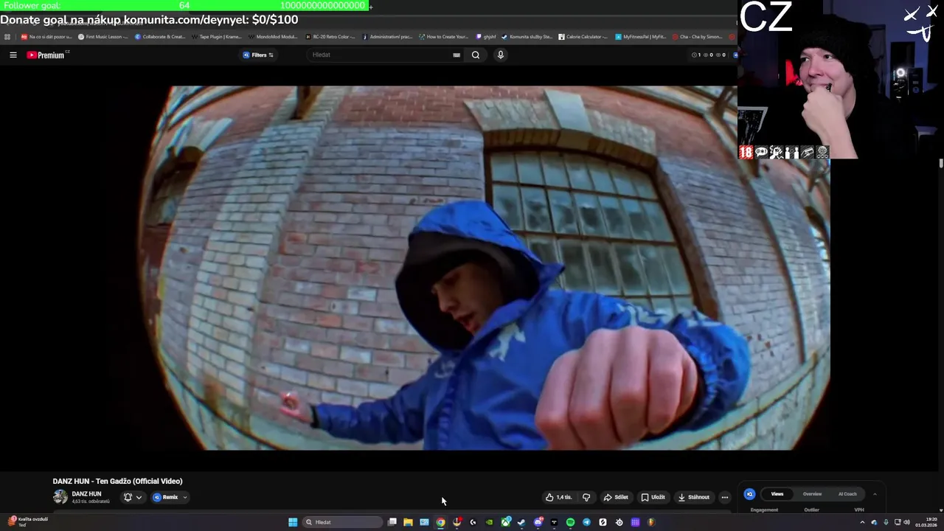Open Xbox app in taskbar
The image size is (944, 531).
coord(505,522)
